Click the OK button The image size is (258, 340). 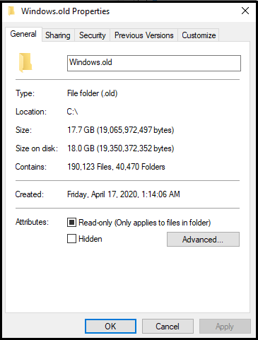coord(110,327)
